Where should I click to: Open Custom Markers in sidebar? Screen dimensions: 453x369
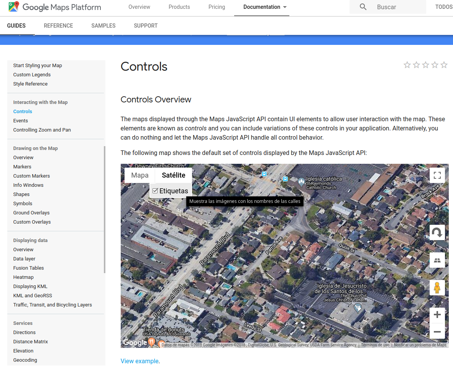pyautogui.click(x=31, y=176)
